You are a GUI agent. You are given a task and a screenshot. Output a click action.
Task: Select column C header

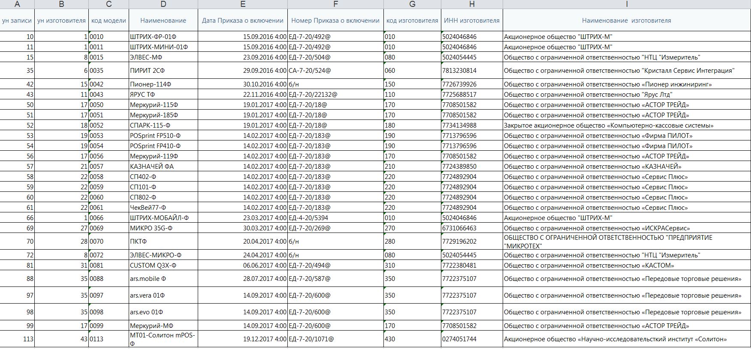point(109,4)
